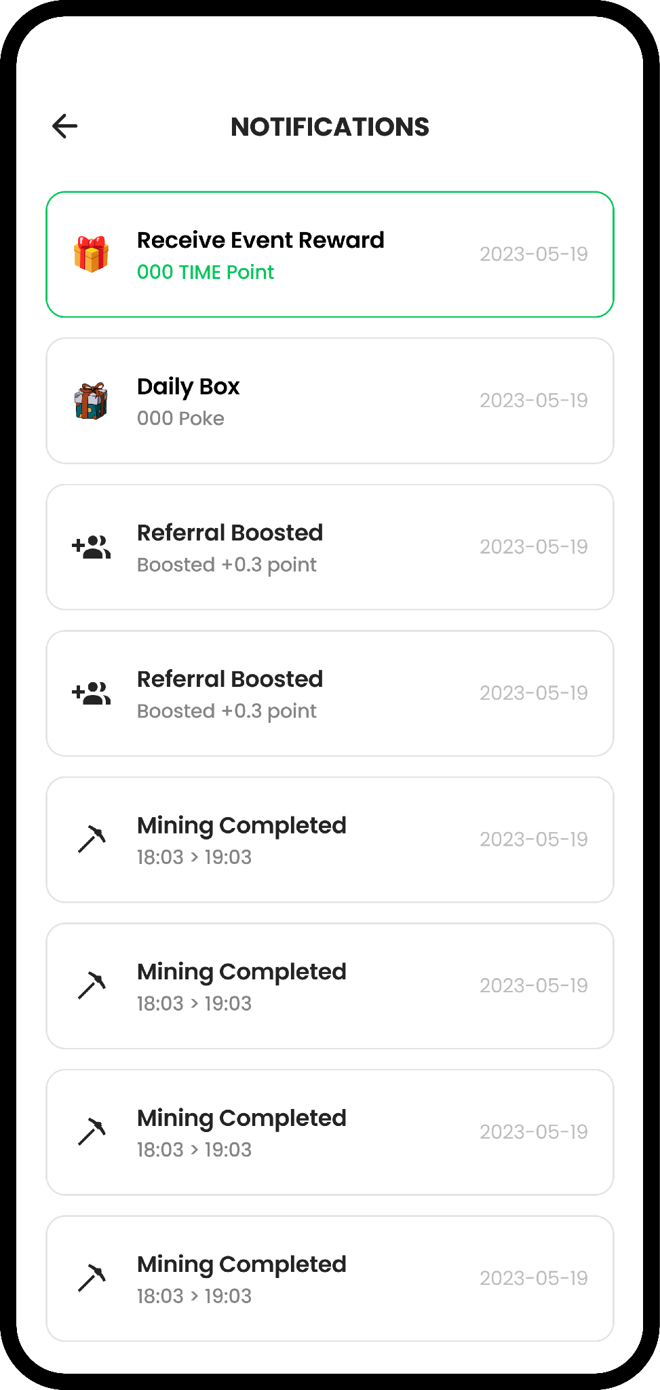Click the date on Receive Event Reward card
Image resolution: width=660 pixels, height=1390 pixels.
pyautogui.click(x=534, y=255)
